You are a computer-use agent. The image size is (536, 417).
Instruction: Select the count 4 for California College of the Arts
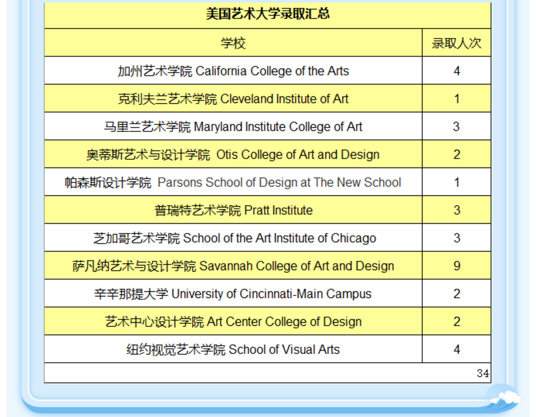[457, 71]
